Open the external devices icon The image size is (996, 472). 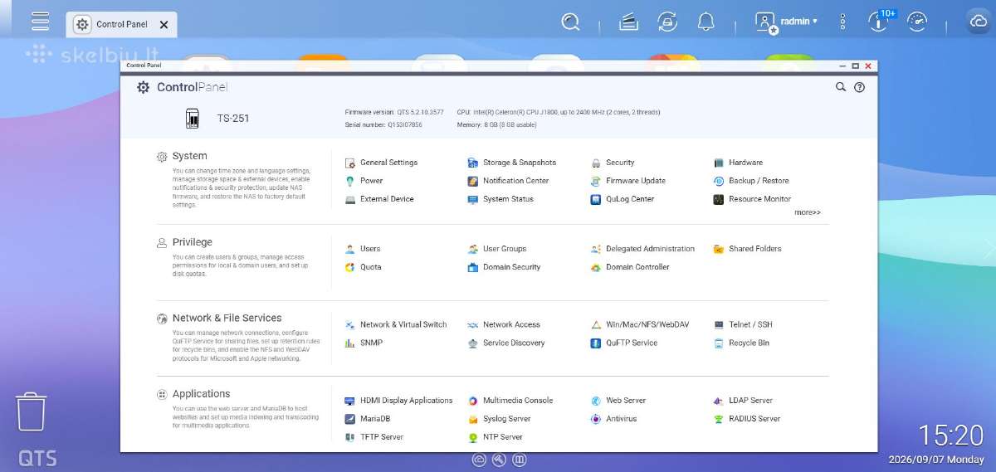tap(667, 22)
